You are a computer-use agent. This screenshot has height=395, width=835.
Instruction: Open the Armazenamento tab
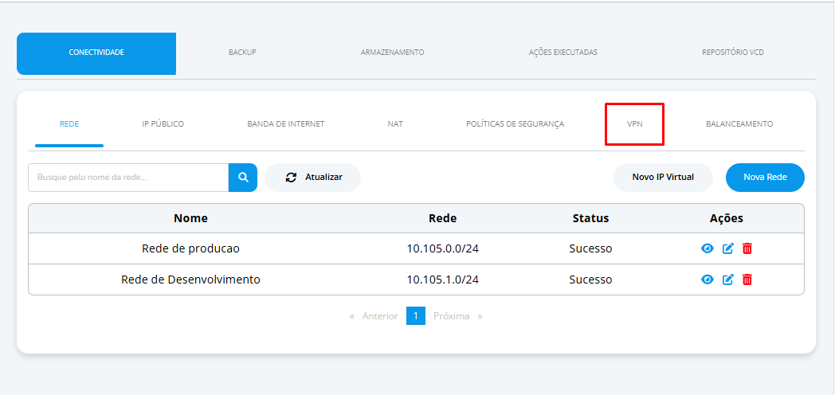pos(393,53)
